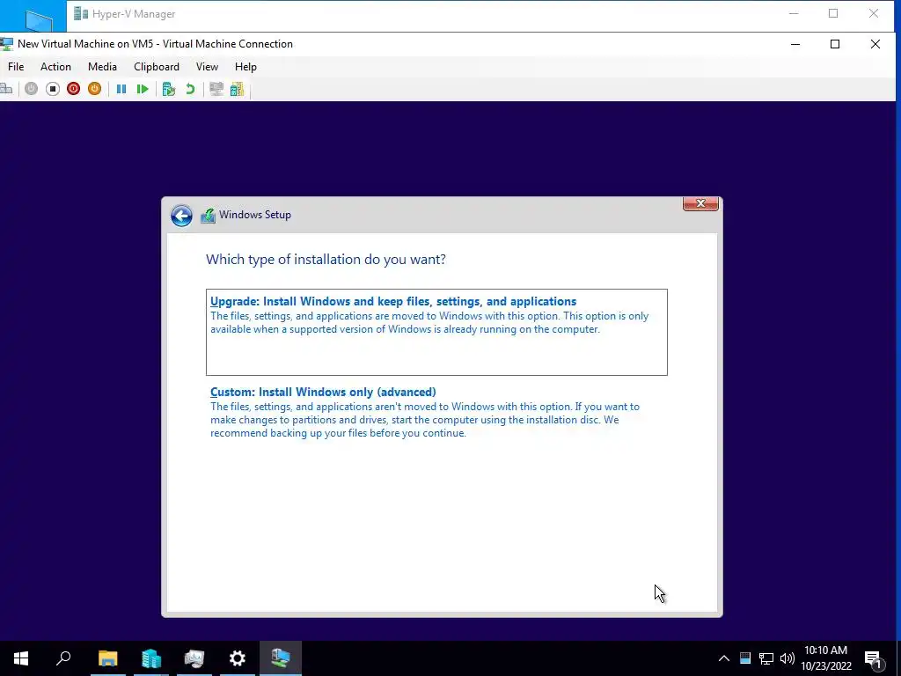Switch to Virtual Machine Connection taskbar icon

pos(281,658)
